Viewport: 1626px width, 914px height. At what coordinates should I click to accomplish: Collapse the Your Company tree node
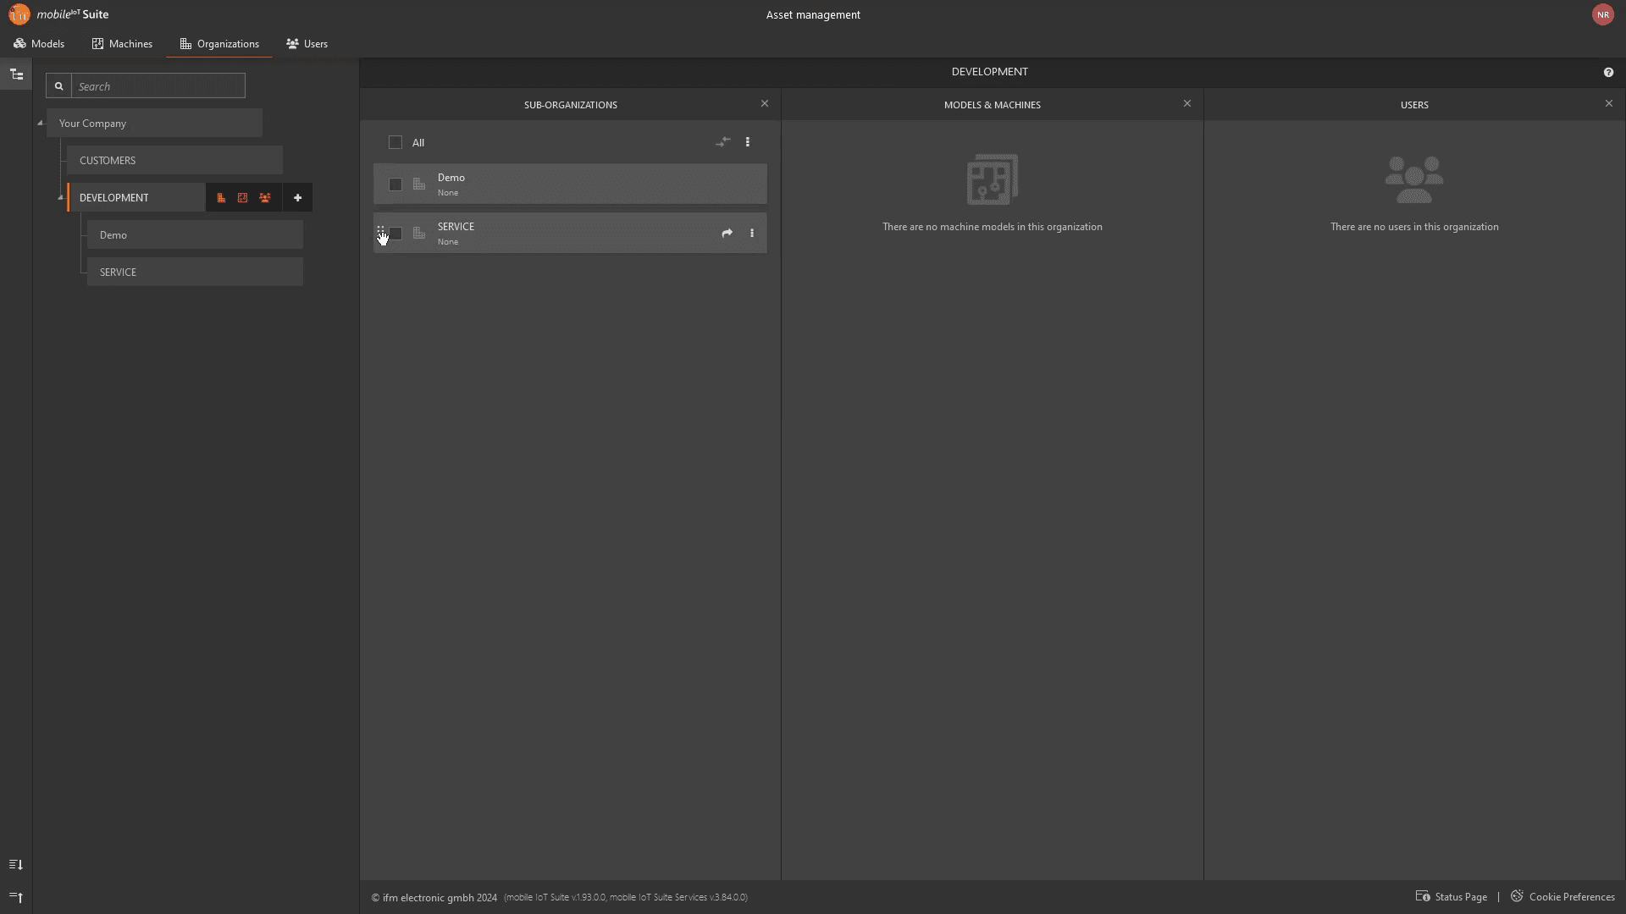40,124
